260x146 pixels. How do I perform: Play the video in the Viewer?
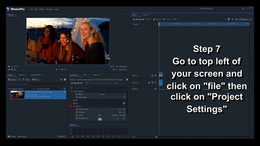tap(63, 69)
